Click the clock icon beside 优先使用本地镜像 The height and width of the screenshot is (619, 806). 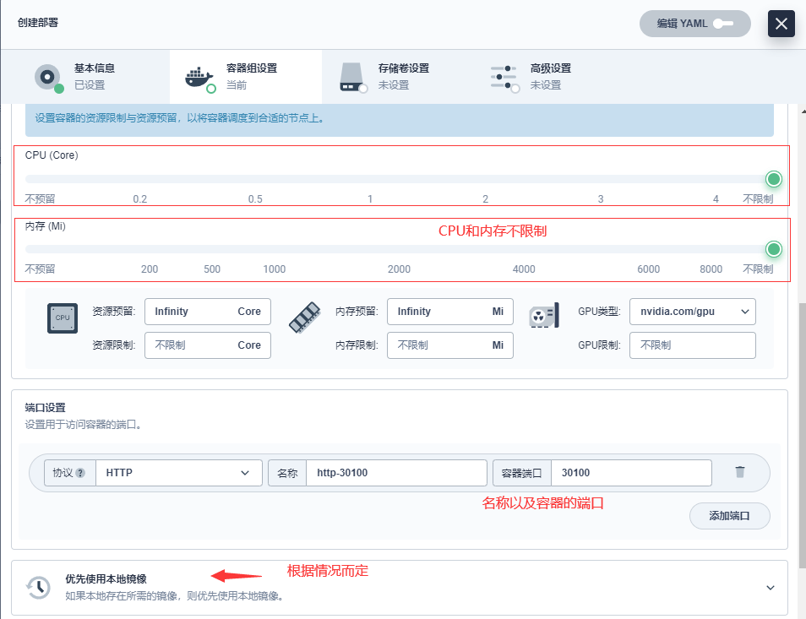click(x=38, y=587)
